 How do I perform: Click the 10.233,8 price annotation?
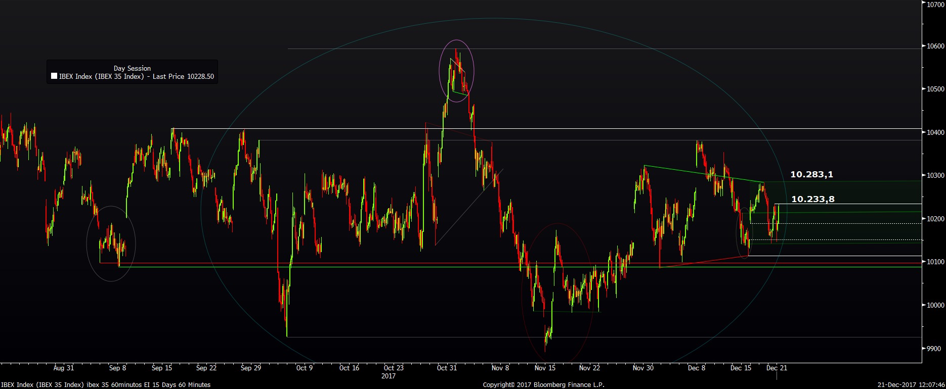pos(812,199)
